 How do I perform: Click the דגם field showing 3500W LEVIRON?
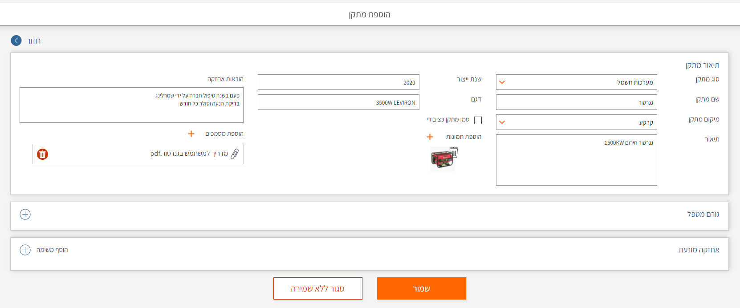point(338,102)
